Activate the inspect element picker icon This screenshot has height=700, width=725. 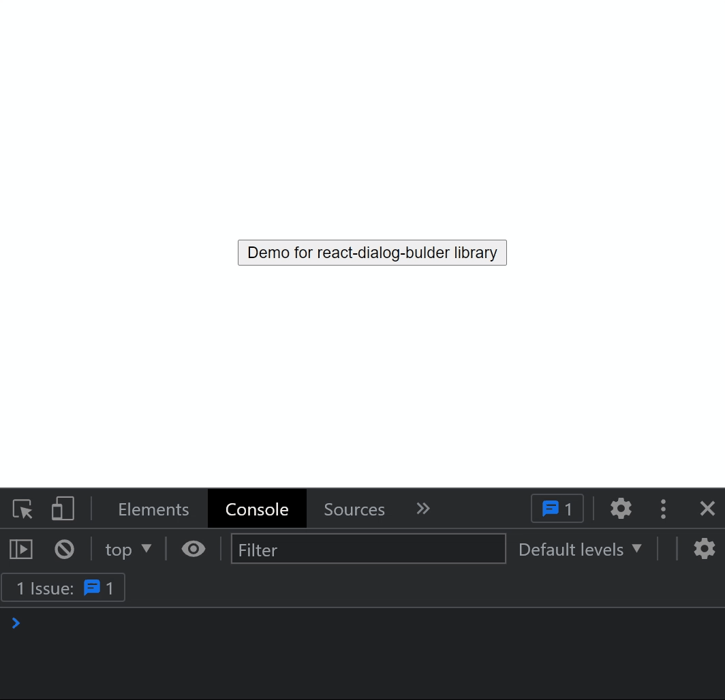click(x=22, y=509)
